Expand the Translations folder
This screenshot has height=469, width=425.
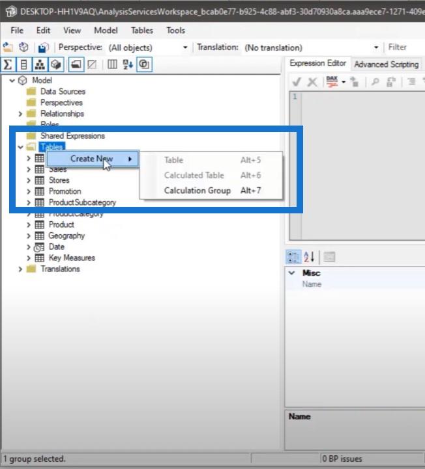click(x=20, y=269)
